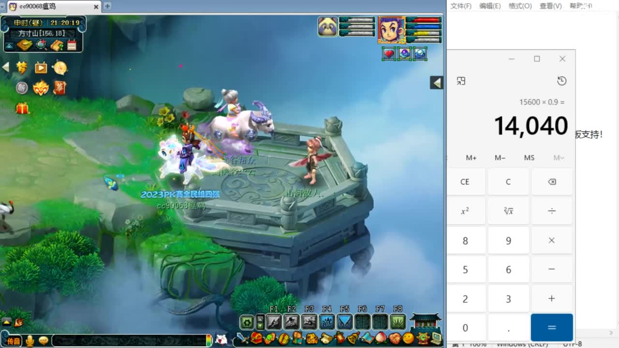
Task: Click the red heart buff icon
Action: point(389,54)
